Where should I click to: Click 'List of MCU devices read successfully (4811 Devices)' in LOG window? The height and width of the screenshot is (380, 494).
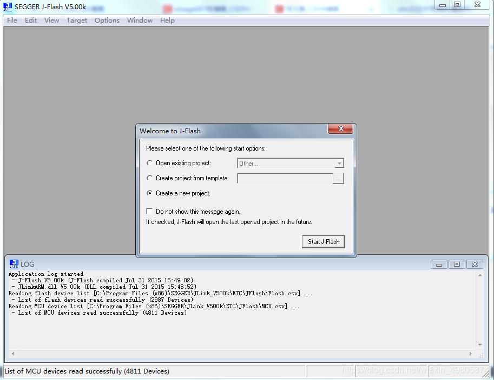coord(99,313)
